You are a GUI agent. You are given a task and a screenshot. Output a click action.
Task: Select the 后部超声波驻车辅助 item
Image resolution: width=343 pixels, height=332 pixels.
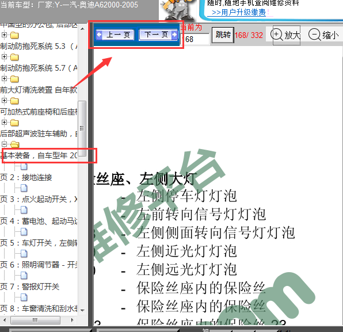pos(39,133)
